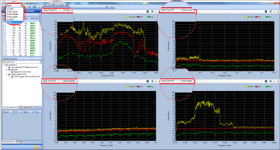The width and height of the screenshot is (280, 150).
Task: Click the help icon of the 5 GHz Lower graph
Action: coord(278,11)
